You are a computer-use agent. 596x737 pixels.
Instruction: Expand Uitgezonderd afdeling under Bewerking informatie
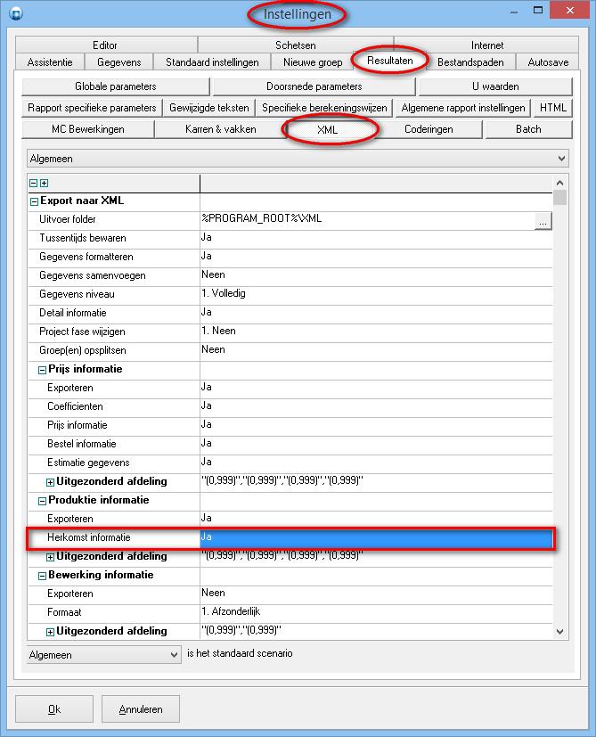pos(50,632)
